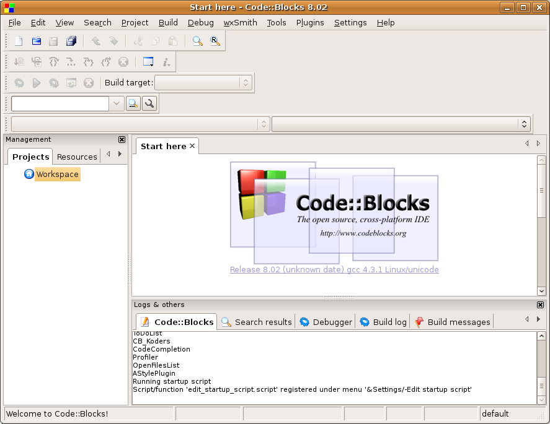Close the Management panel
The width and height of the screenshot is (550, 424).
122,140
